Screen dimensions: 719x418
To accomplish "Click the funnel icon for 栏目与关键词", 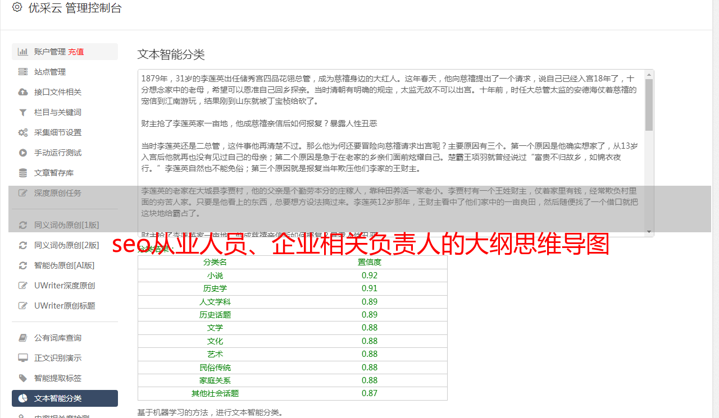I will tap(23, 112).
